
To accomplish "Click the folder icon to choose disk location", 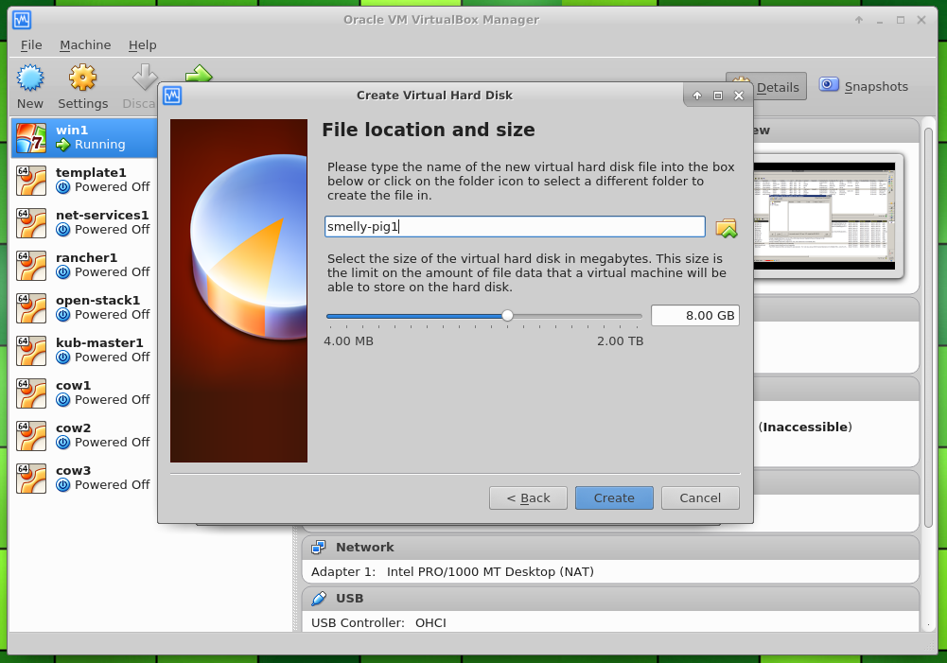I will click(727, 228).
